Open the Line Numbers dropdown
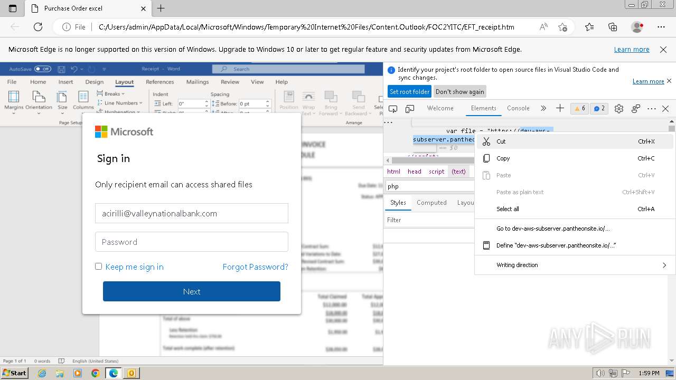 [120, 103]
